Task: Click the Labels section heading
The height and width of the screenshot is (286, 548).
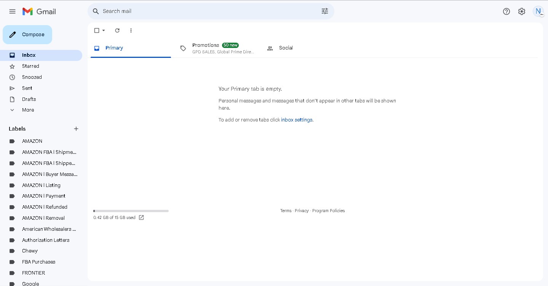Action: [17, 129]
